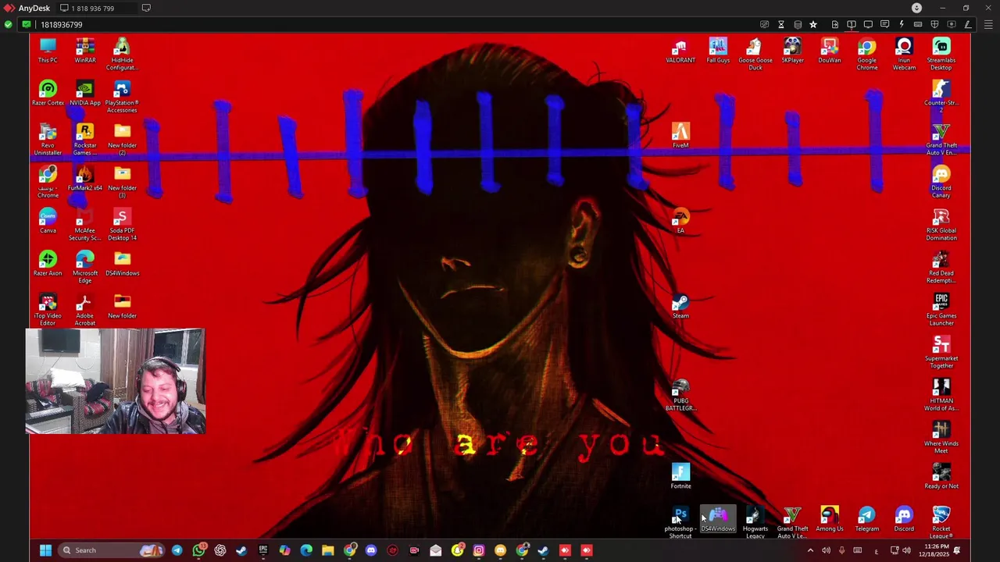Select the EA desktop icon
Screen dimensions: 1000x562
tap(680, 222)
